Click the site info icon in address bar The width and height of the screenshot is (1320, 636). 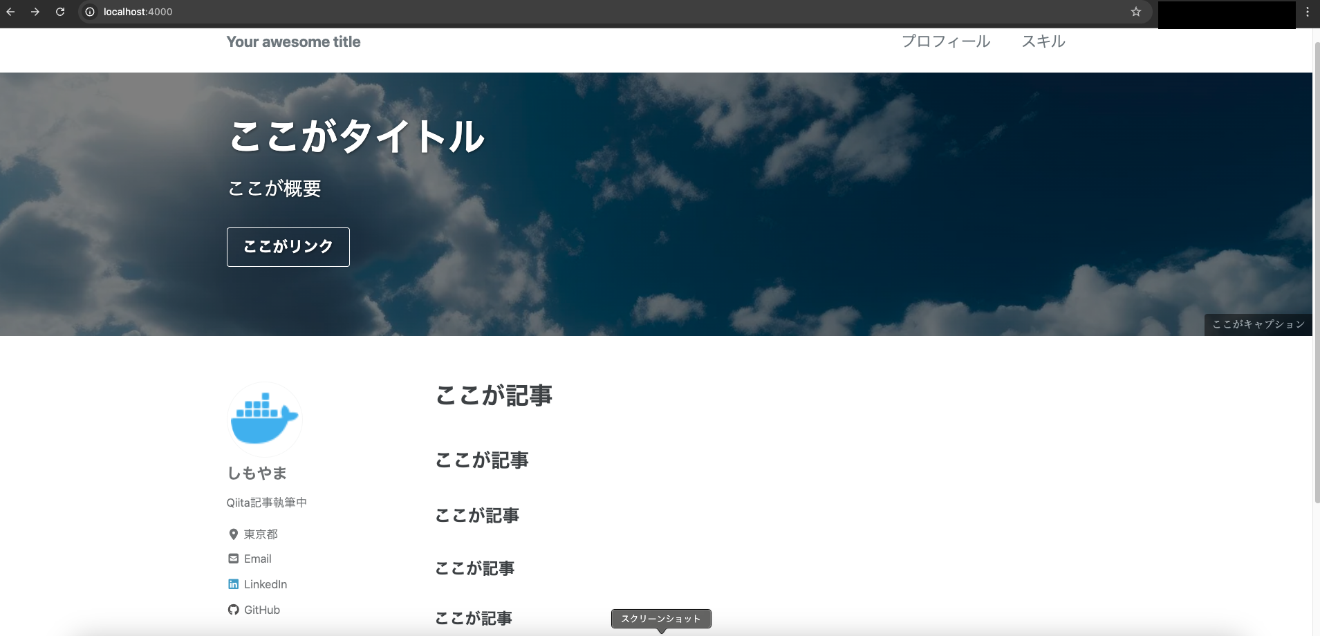point(89,12)
